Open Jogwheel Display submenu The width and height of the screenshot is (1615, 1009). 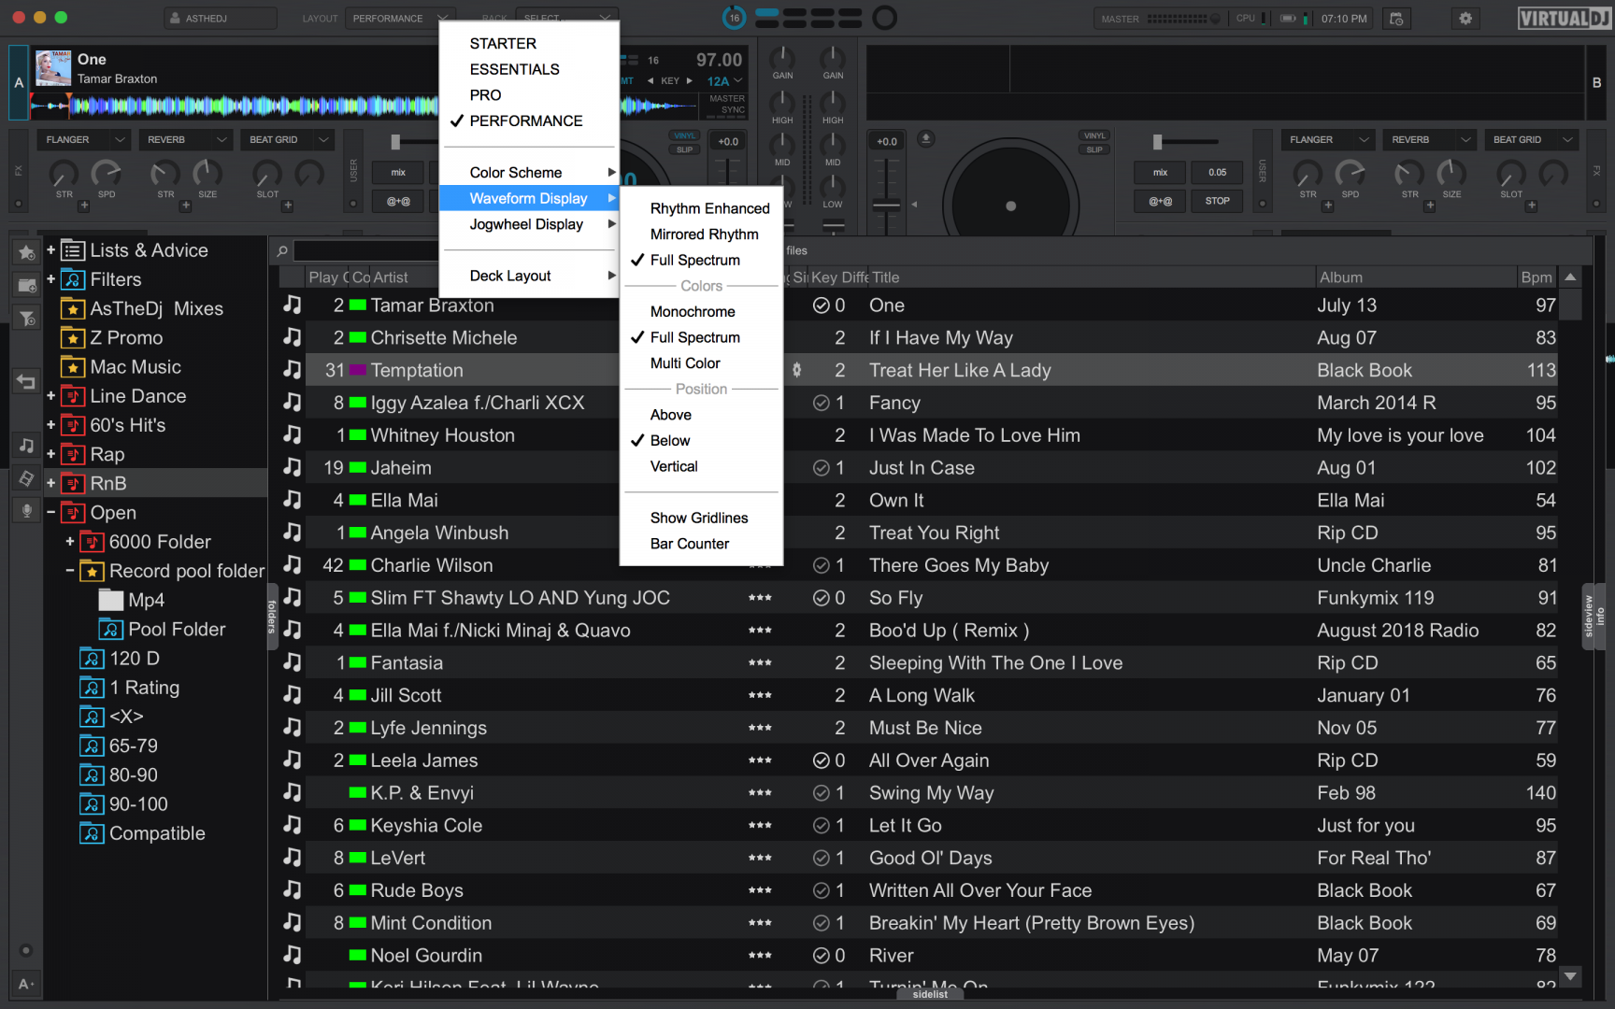click(529, 224)
